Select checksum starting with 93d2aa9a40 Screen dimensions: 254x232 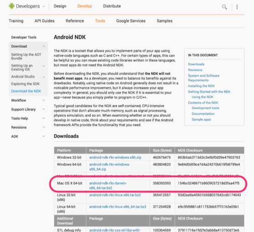click(x=209, y=195)
